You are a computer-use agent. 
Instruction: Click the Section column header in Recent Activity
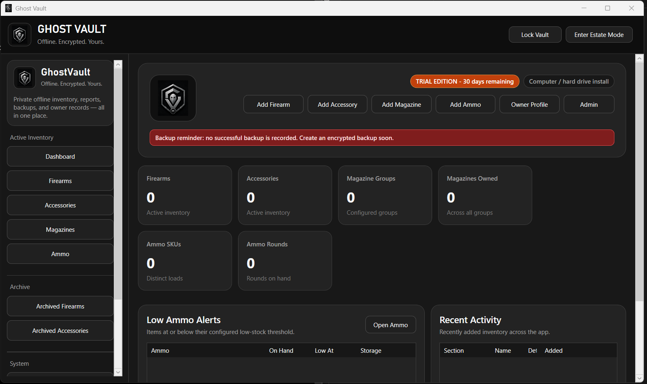[454, 350]
